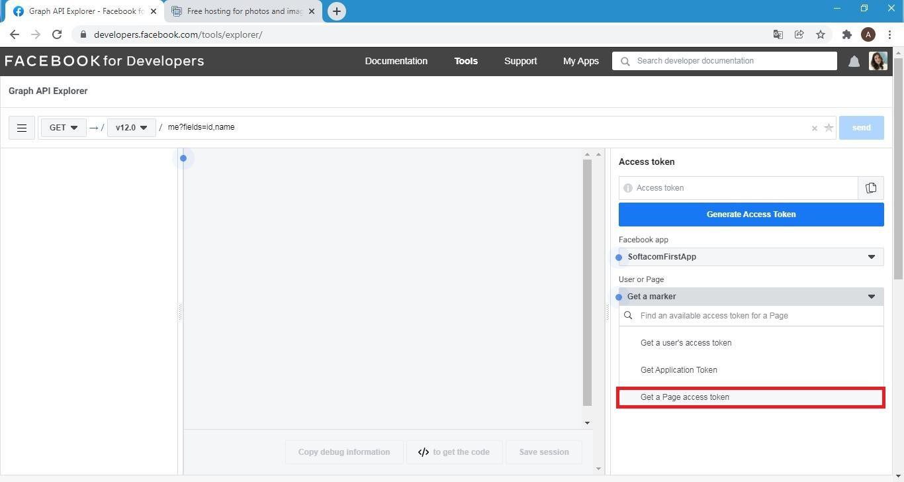Open the notifications bell
The width and height of the screenshot is (904, 482).
click(854, 62)
